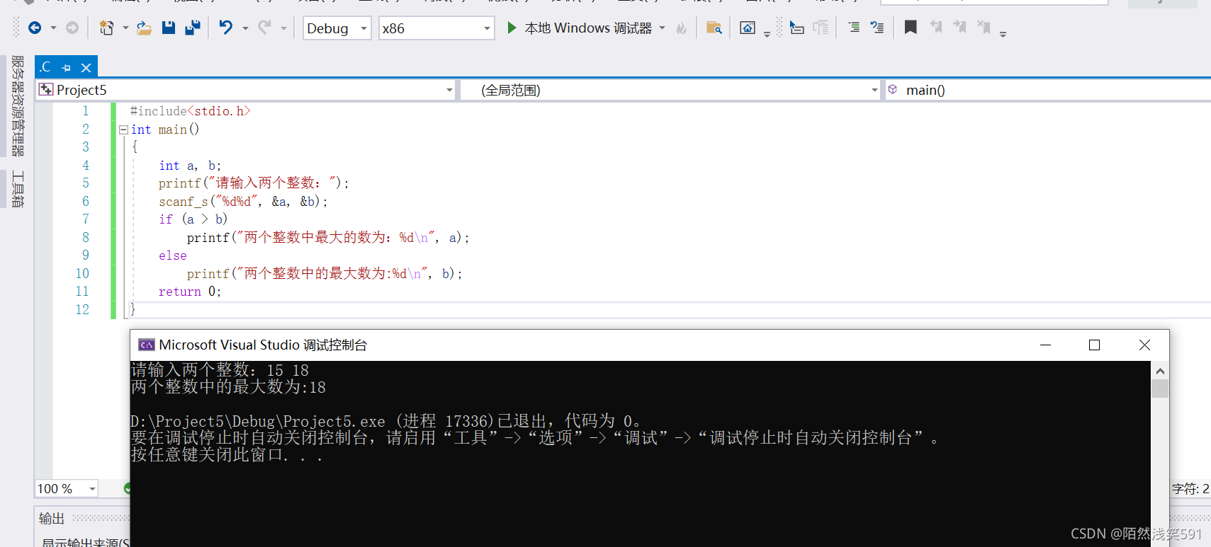
Task: Click the scanf_s code line
Action: (243, 202)
